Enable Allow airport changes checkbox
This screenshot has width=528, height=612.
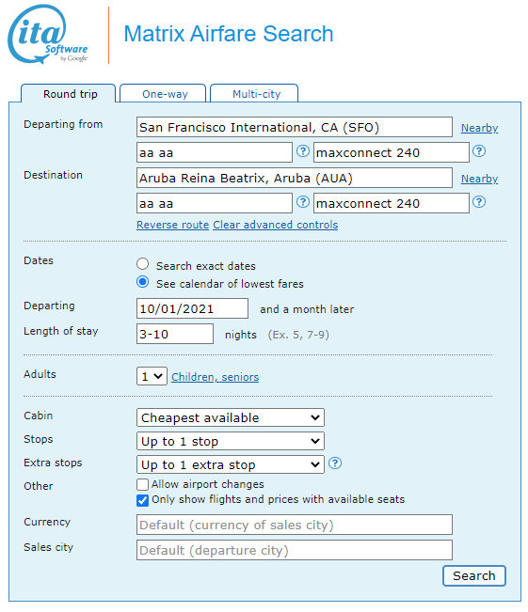point(143,484)
